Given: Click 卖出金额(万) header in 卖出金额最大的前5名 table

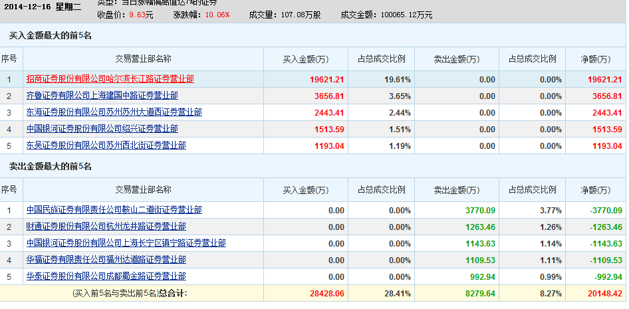Looking at the screenshot, I should pyautogui.click(x=457, y=190).
